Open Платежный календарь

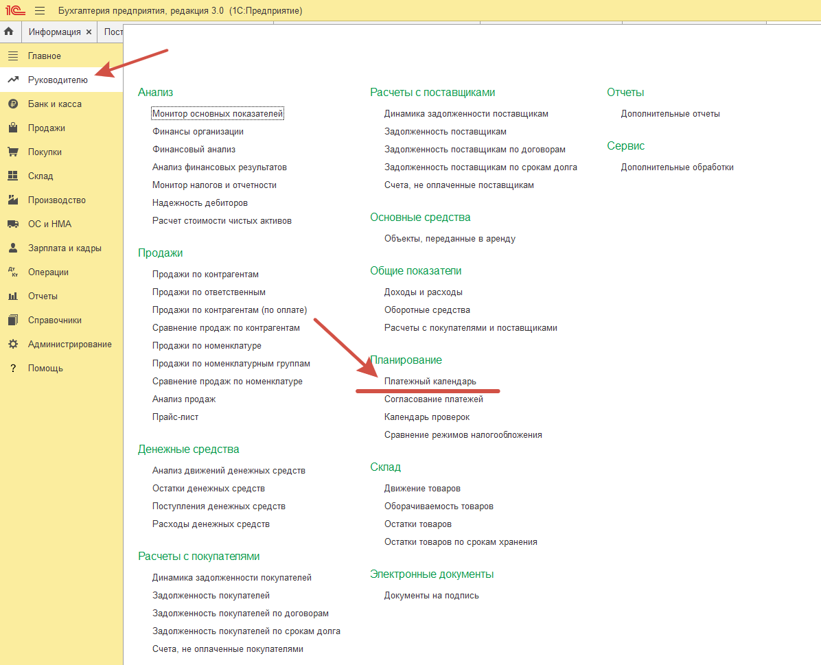430,381
